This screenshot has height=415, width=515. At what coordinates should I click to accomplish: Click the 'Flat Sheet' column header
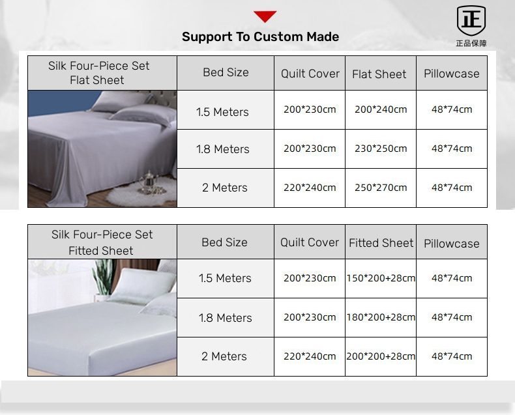[x=379, y=74]
